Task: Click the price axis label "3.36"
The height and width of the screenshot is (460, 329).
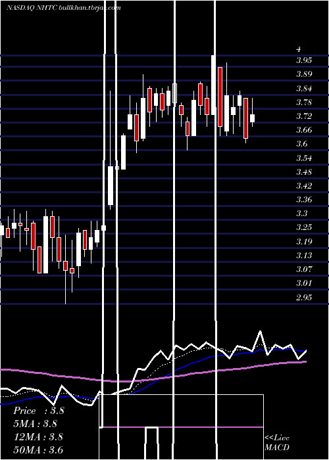Action: coord(304,200)
